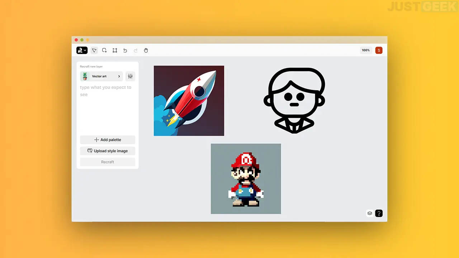Redo the last action

136,51
